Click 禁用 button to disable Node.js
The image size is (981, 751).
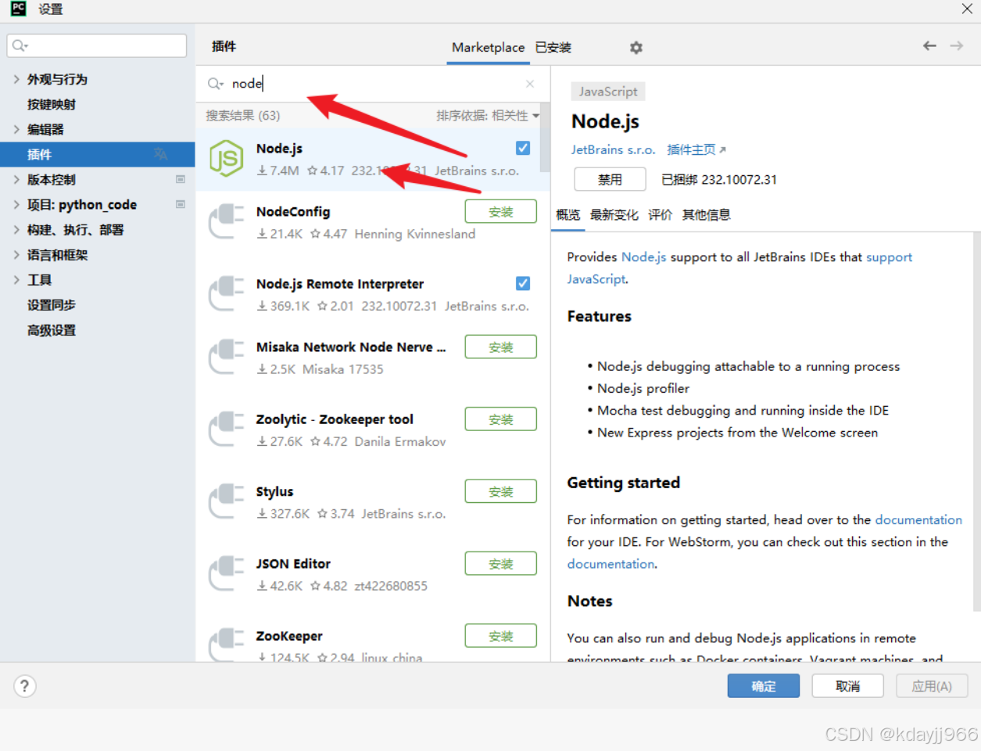coord(610,179)
